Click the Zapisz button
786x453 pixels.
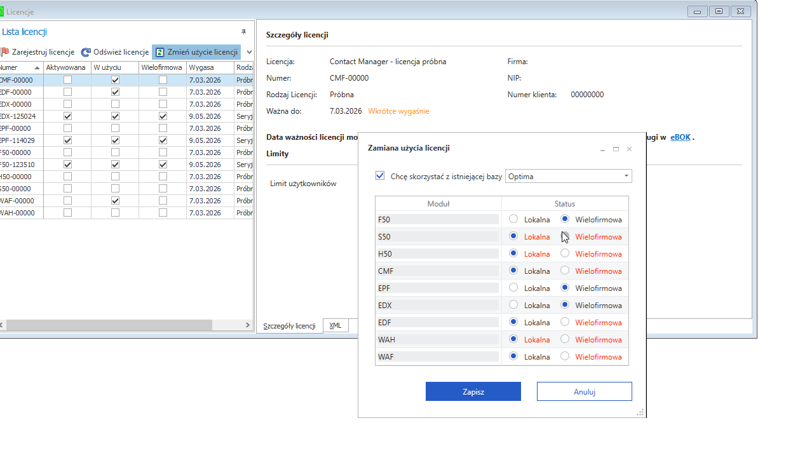(x=473, y=391)
